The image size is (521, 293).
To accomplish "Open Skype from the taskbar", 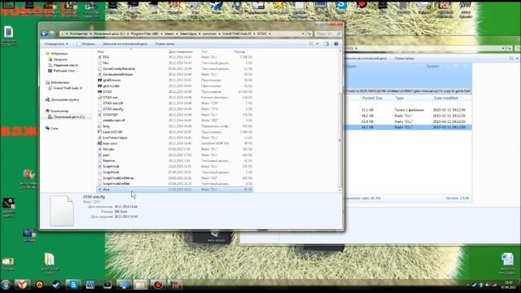I will (73, 285).
